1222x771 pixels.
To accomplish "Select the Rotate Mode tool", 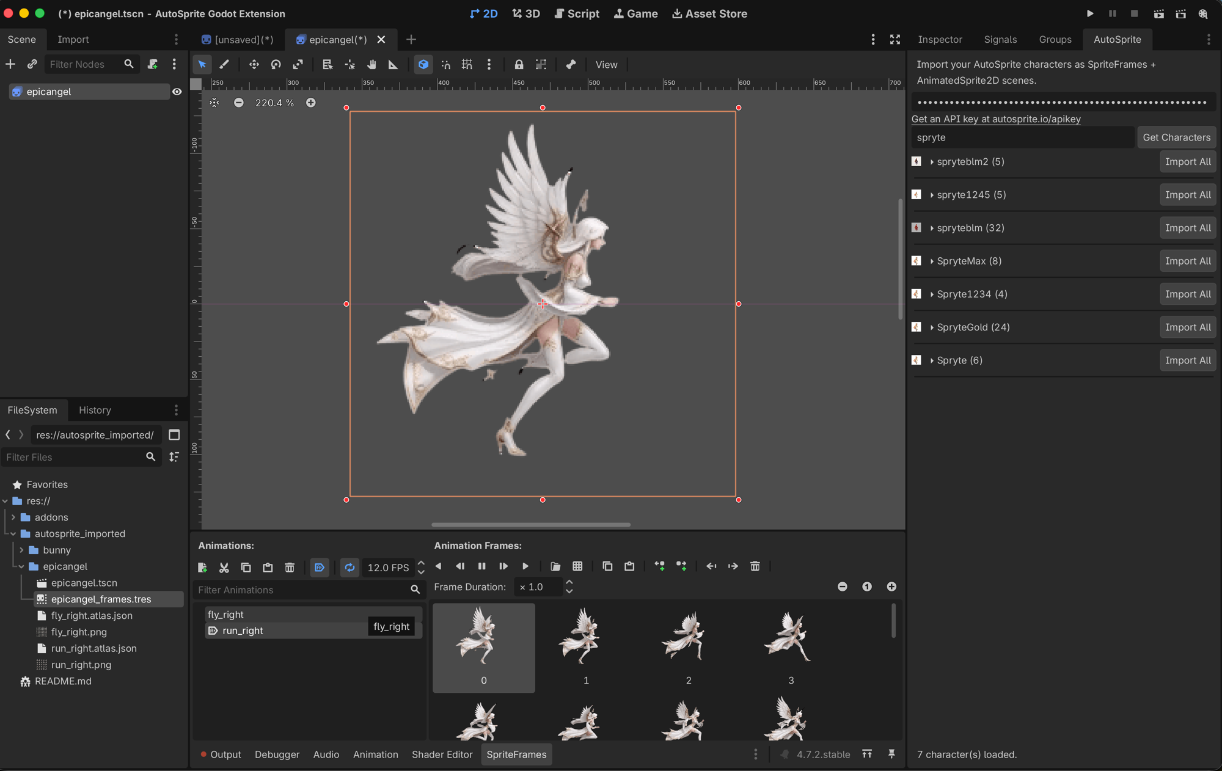I will pos(276,65).
